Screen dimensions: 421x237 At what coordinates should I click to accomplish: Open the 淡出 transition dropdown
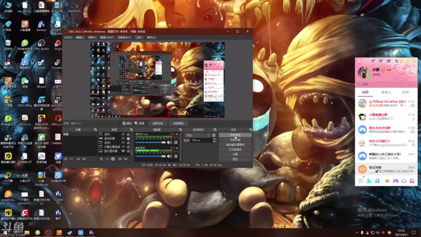(x=198, y=135)
